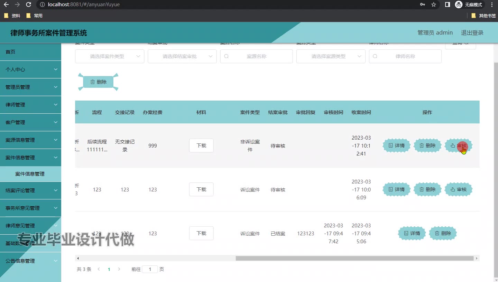Click the 共 3 条 total count text
Image resolution: width=498 pixels, height=282 pixels.
(84, 269)
